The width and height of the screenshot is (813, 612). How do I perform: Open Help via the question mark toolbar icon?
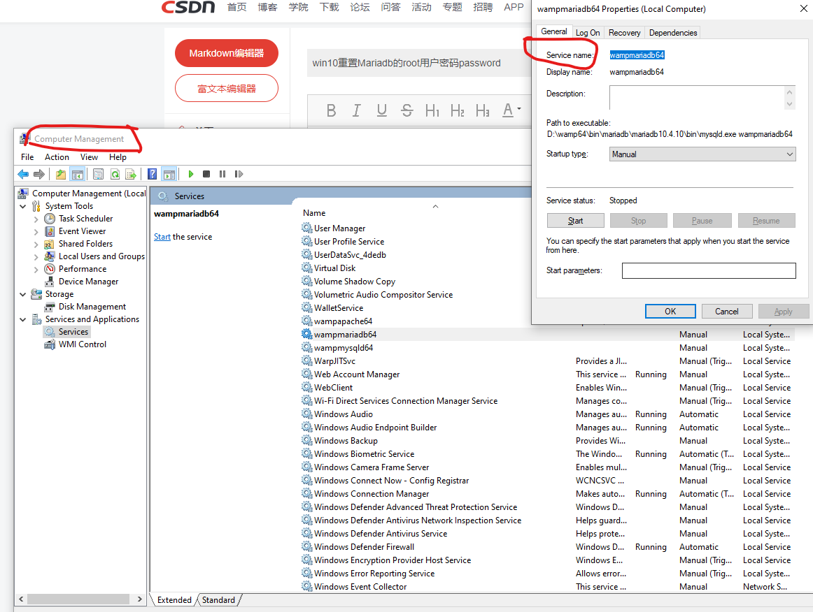coord(153,174)
